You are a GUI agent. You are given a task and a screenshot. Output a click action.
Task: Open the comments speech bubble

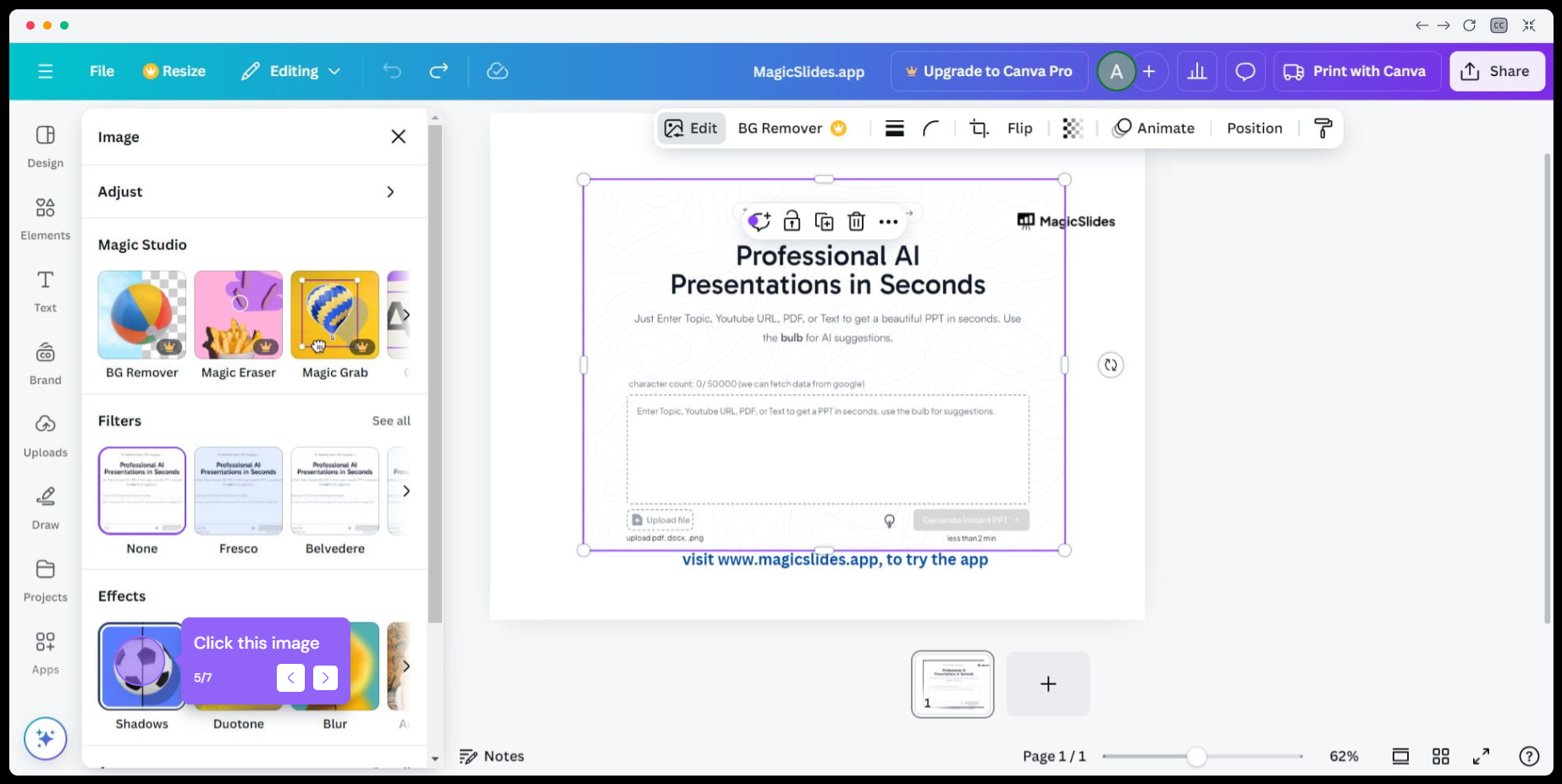pyautogui.click(x=1245, y=72)
